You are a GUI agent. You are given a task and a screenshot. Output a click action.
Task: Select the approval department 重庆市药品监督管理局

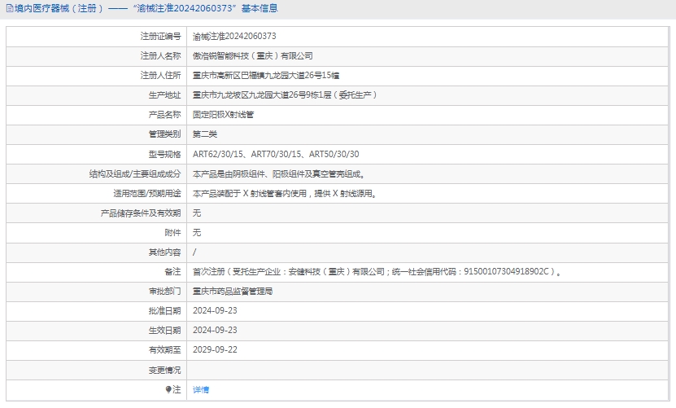[x=233, y=292]
